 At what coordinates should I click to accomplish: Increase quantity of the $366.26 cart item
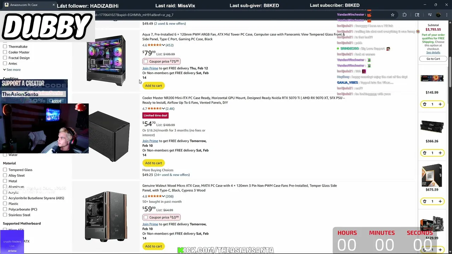(x=440, y=153)
